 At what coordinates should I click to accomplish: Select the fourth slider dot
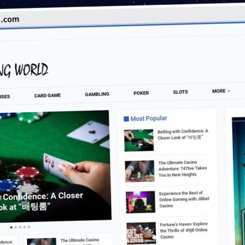coord(24,227)
